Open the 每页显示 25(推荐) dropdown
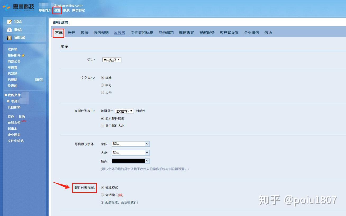The width and height of the screenshot is (346, 216). coord(124,111)
